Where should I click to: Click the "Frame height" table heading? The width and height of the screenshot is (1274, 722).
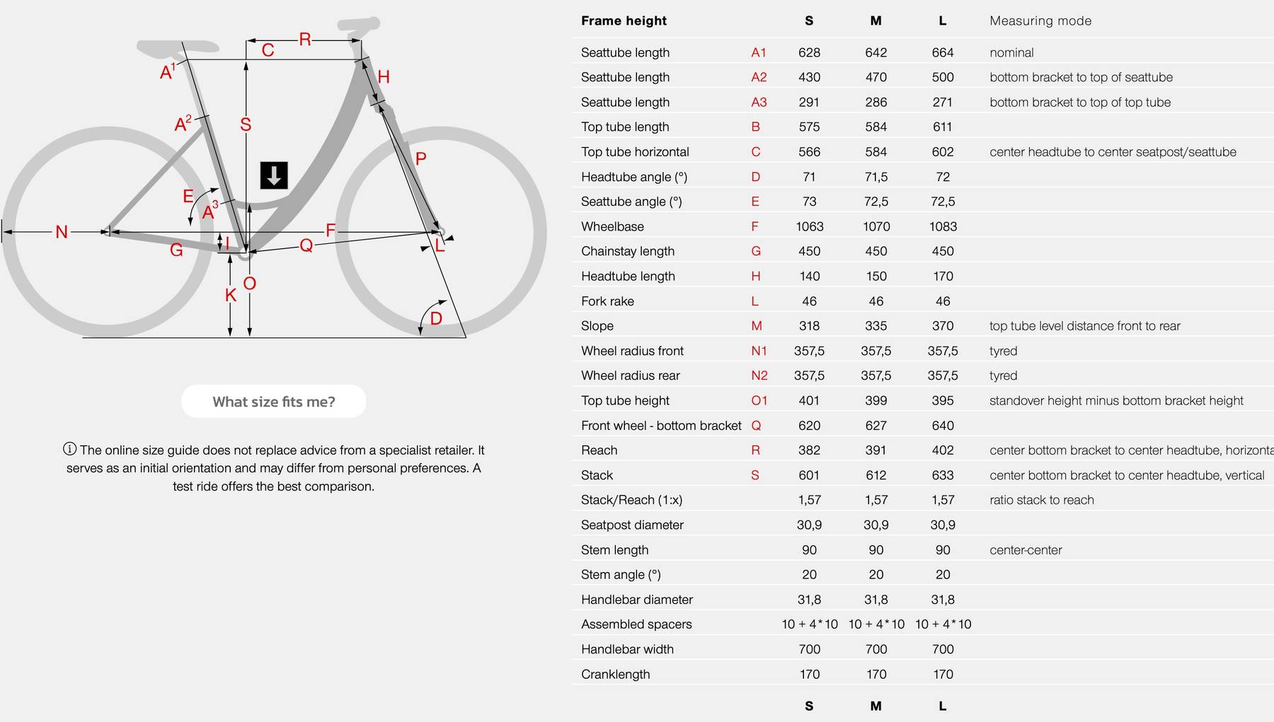pos(624,21)
